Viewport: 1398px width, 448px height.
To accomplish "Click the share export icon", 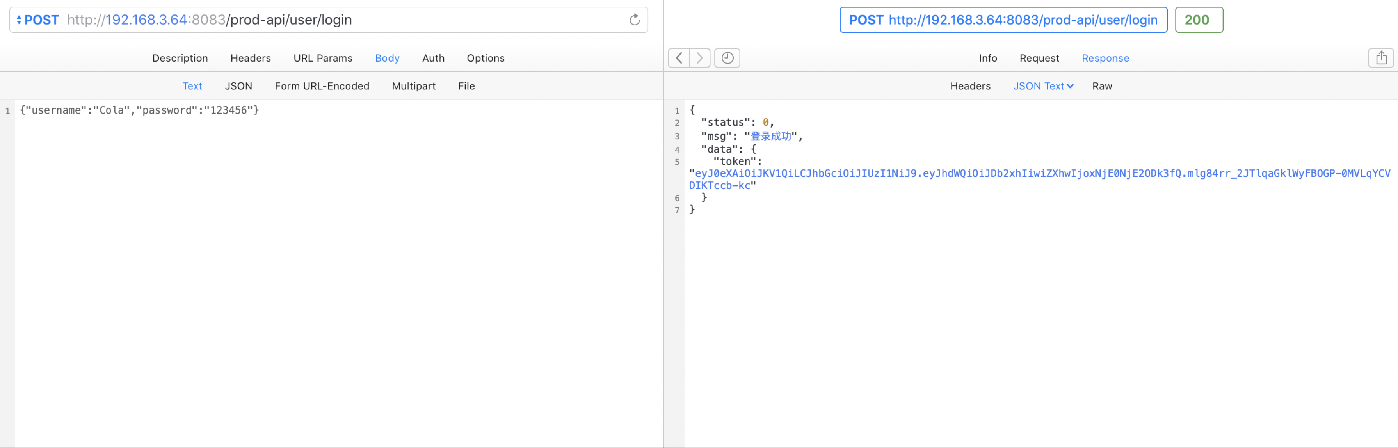I will click(1381, 58).
